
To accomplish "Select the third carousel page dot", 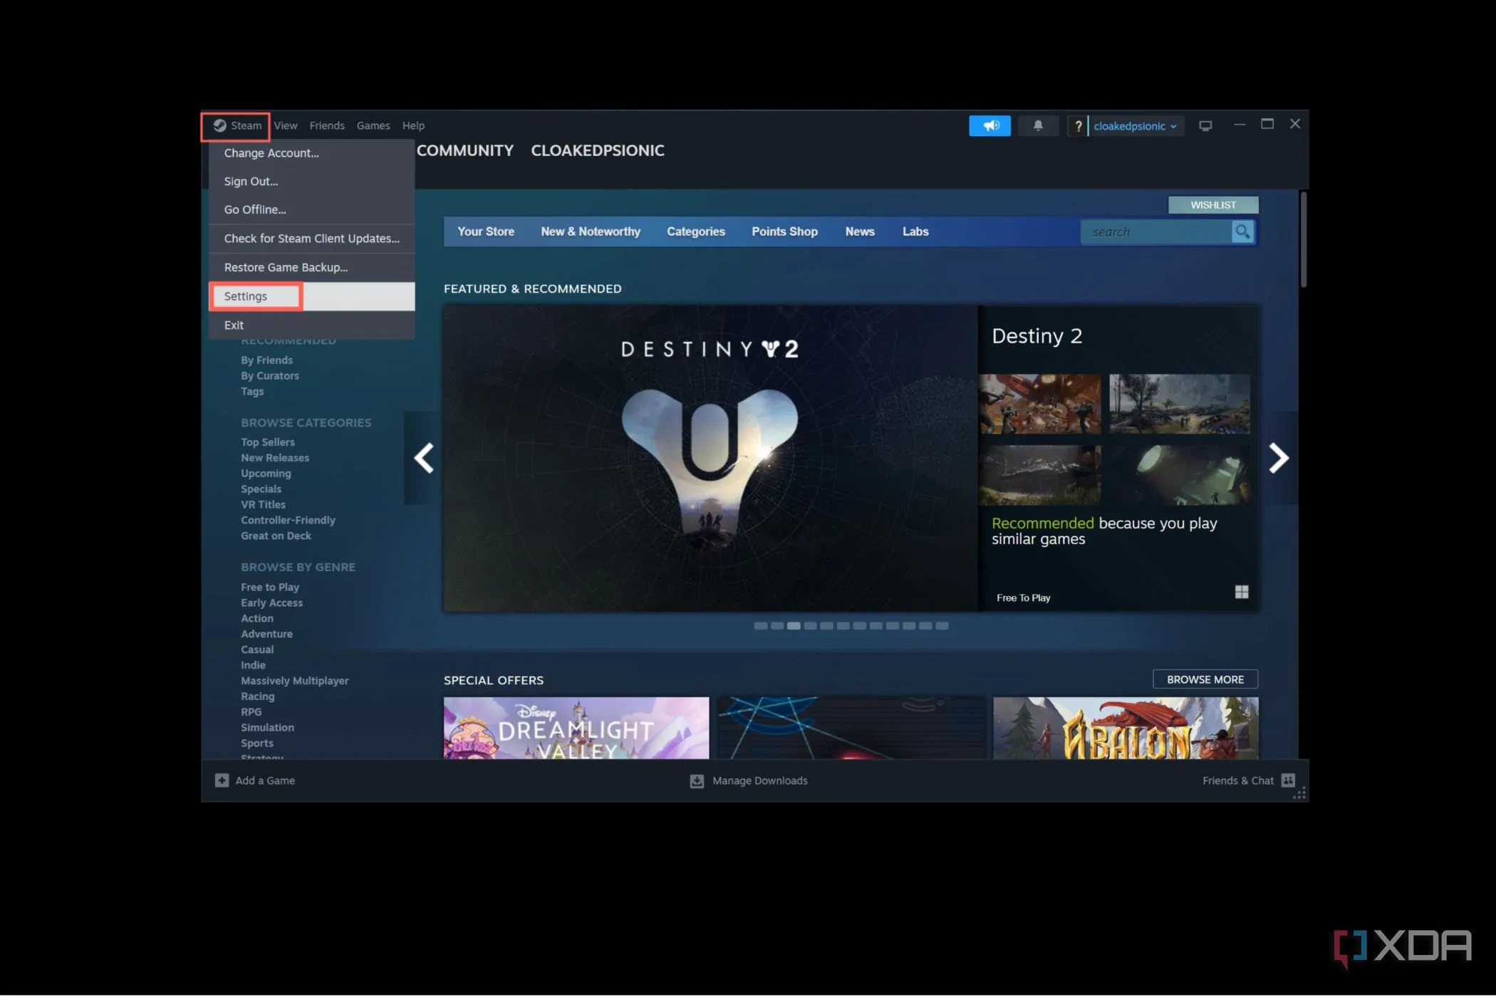I will click(794, 626).
